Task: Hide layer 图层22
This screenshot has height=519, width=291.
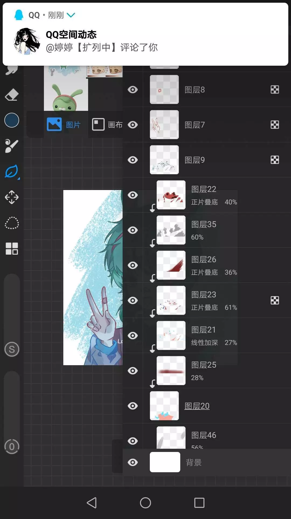Action: coord(133,195)
